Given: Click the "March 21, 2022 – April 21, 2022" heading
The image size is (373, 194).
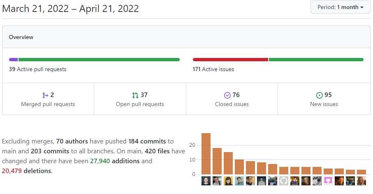Looking at the screenshot, I should coord(70,9).
